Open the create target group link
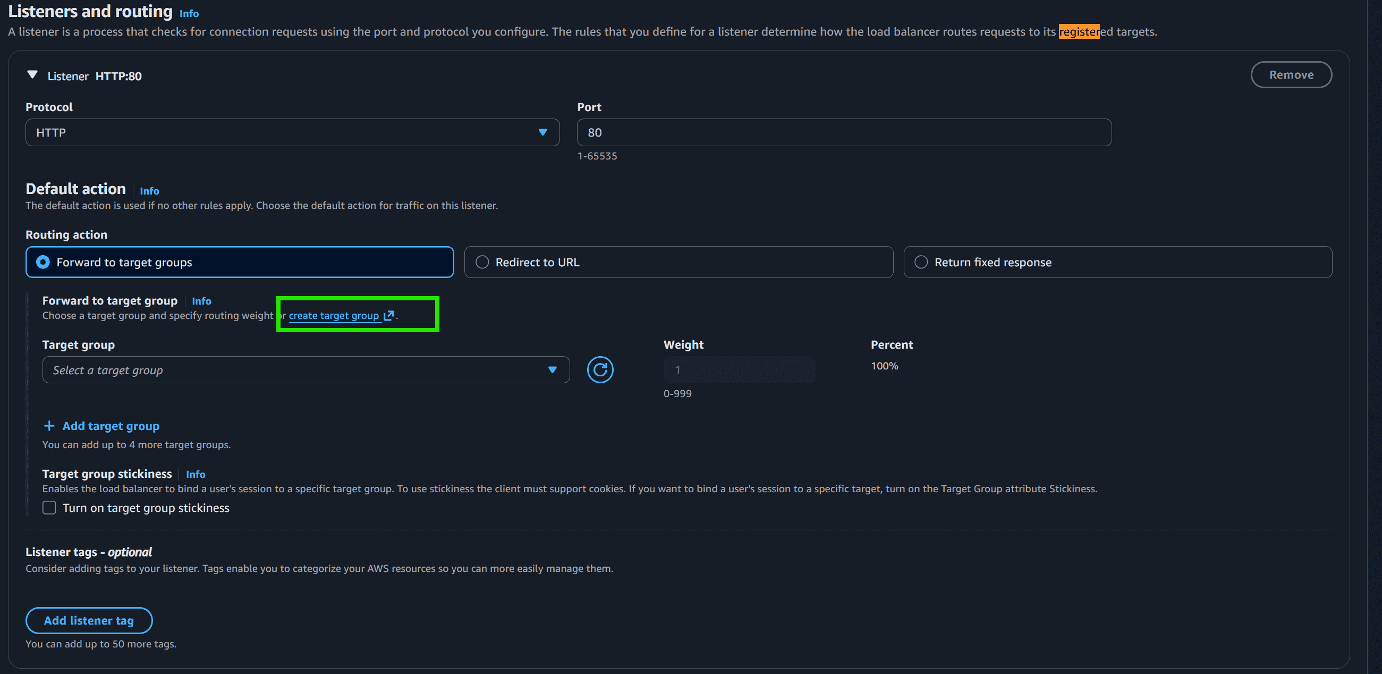The height and width of the screenshot is (674, 1382). [334, 316]
